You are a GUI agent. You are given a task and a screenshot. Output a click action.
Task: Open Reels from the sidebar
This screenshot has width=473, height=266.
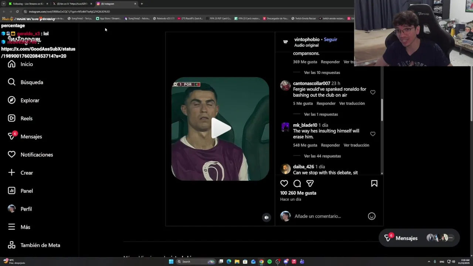coord(20,119)
